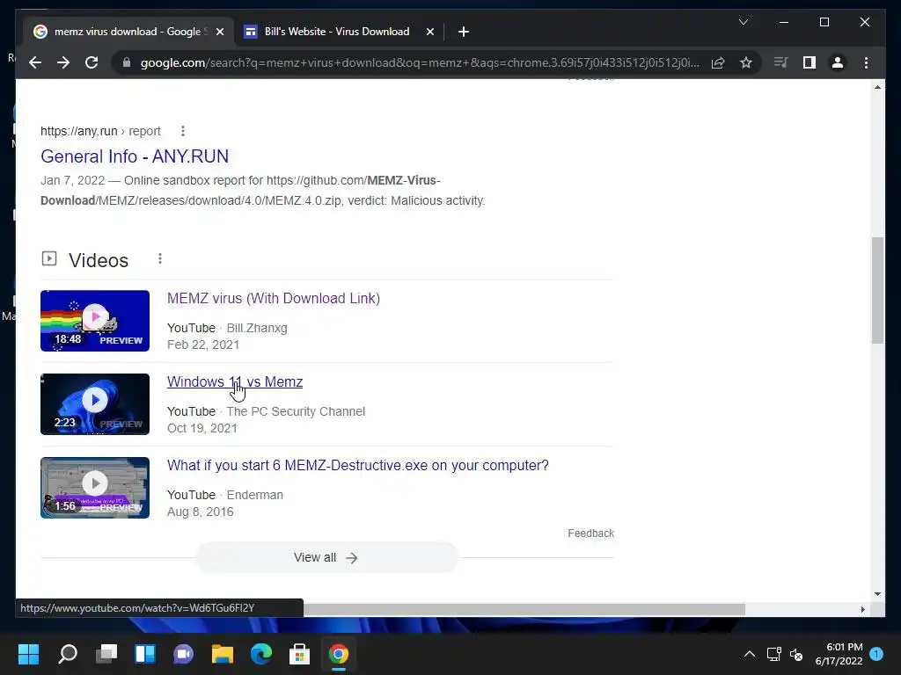Open the clock showing 6:01 PM
This screenshot has height=675, width=901.
tap(839, 654)
